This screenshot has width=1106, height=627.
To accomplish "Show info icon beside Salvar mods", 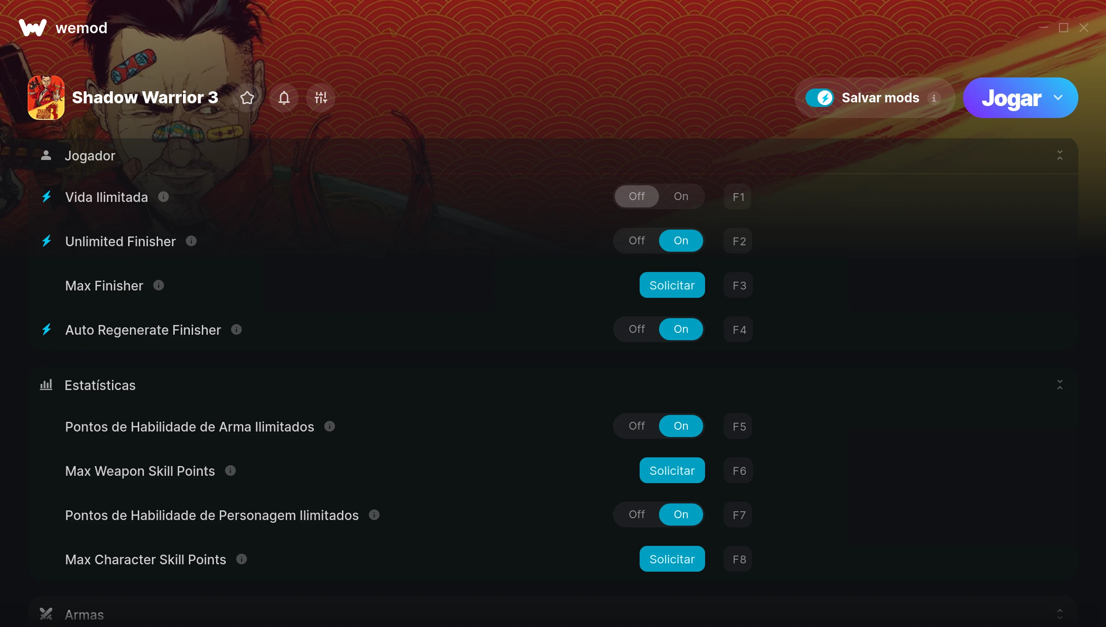I will pos(934,98).
